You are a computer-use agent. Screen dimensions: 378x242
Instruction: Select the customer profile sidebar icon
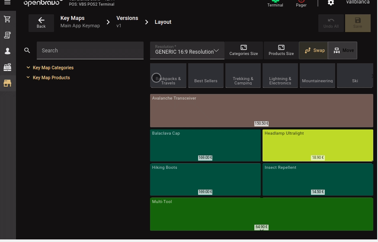point(7,51)
